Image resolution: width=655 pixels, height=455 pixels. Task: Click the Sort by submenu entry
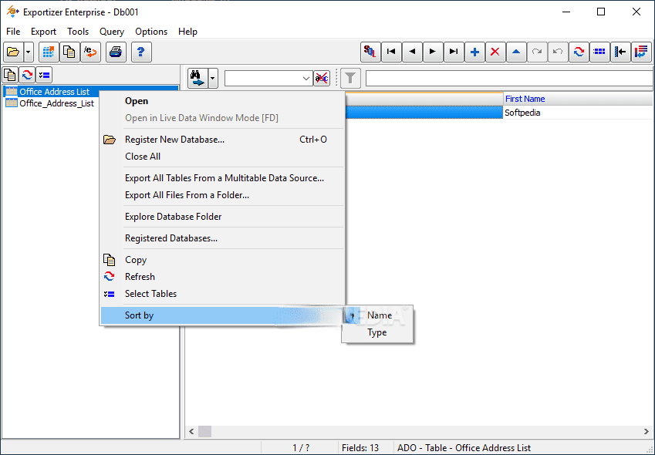click(222, 315)
